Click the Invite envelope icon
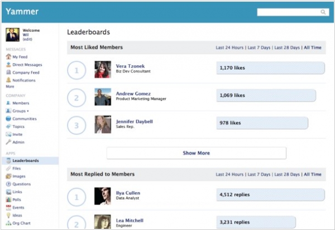 (8, 135)
